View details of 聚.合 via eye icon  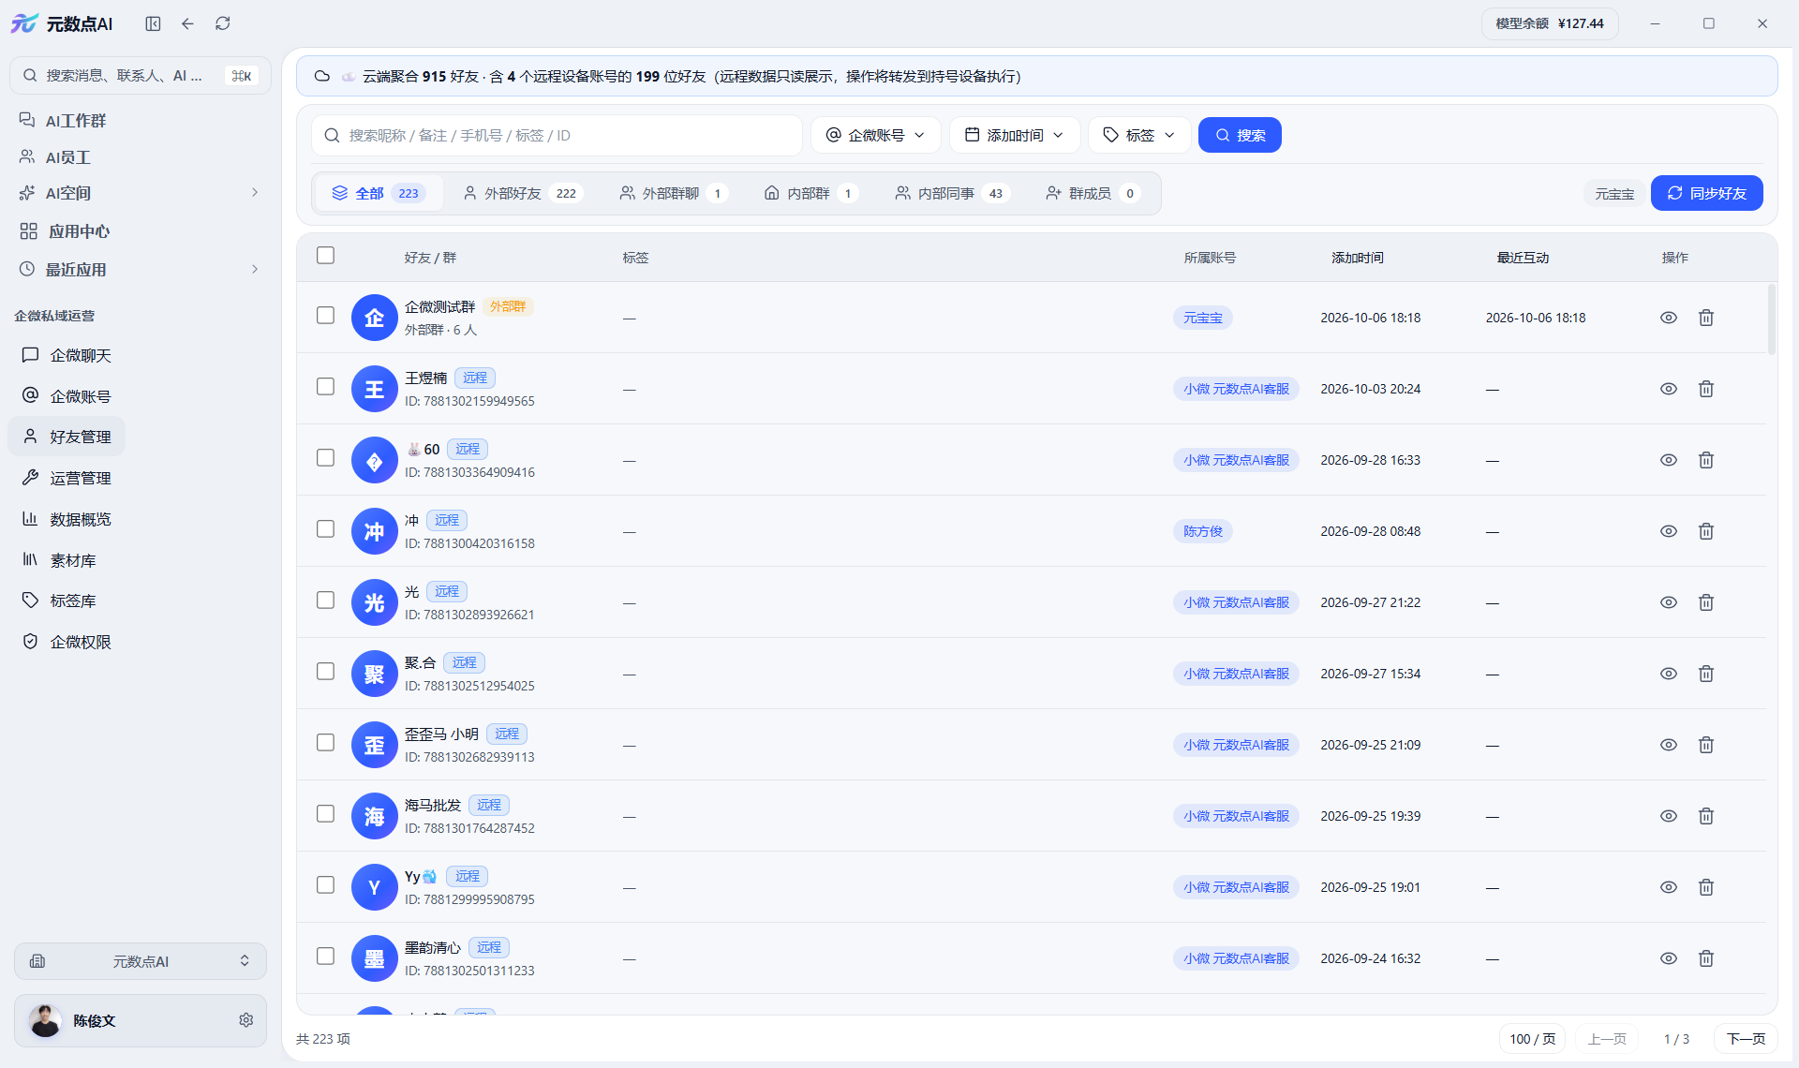click(1669, 674)
